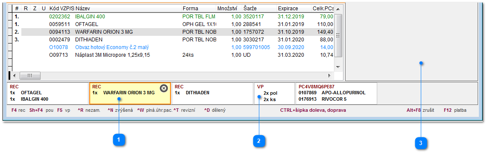Sort by the Název column header
Viewport: 487px width, 154px height.
(128, 9)
